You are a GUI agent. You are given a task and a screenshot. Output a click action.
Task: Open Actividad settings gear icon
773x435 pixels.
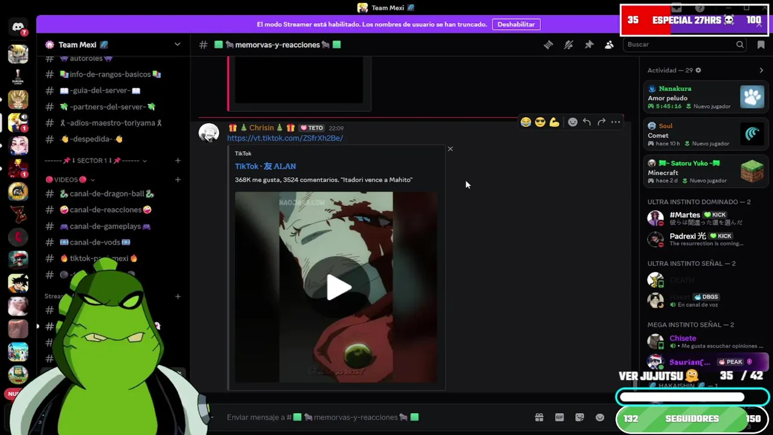[x=698, y=70]
